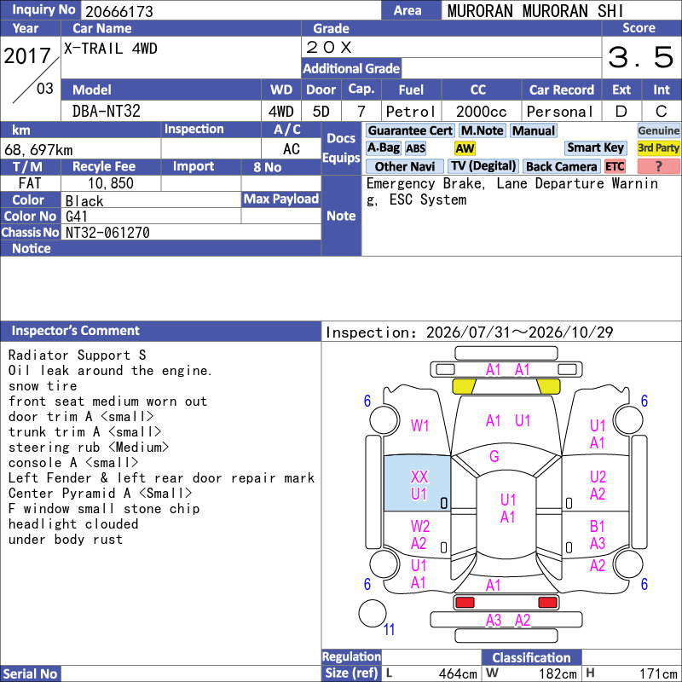This screenshot has width=682, height=682.
Task: Click the TV (Degital) badge
Action: pyautogui.click(x=483, y=166)
